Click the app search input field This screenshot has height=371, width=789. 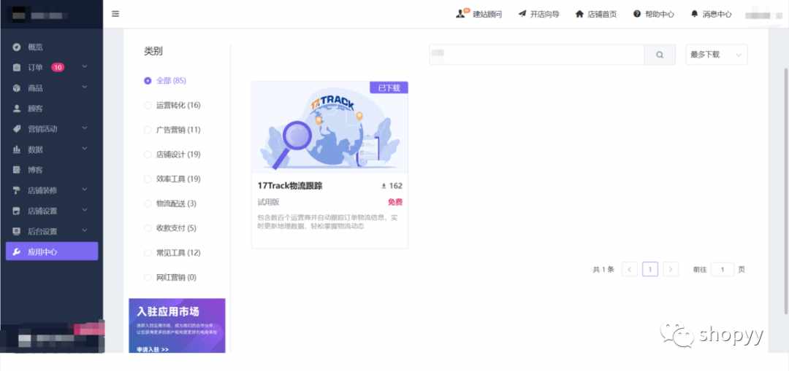537,55
